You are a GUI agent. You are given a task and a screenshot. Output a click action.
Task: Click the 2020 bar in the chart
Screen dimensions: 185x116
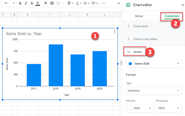tap(100, 69)
